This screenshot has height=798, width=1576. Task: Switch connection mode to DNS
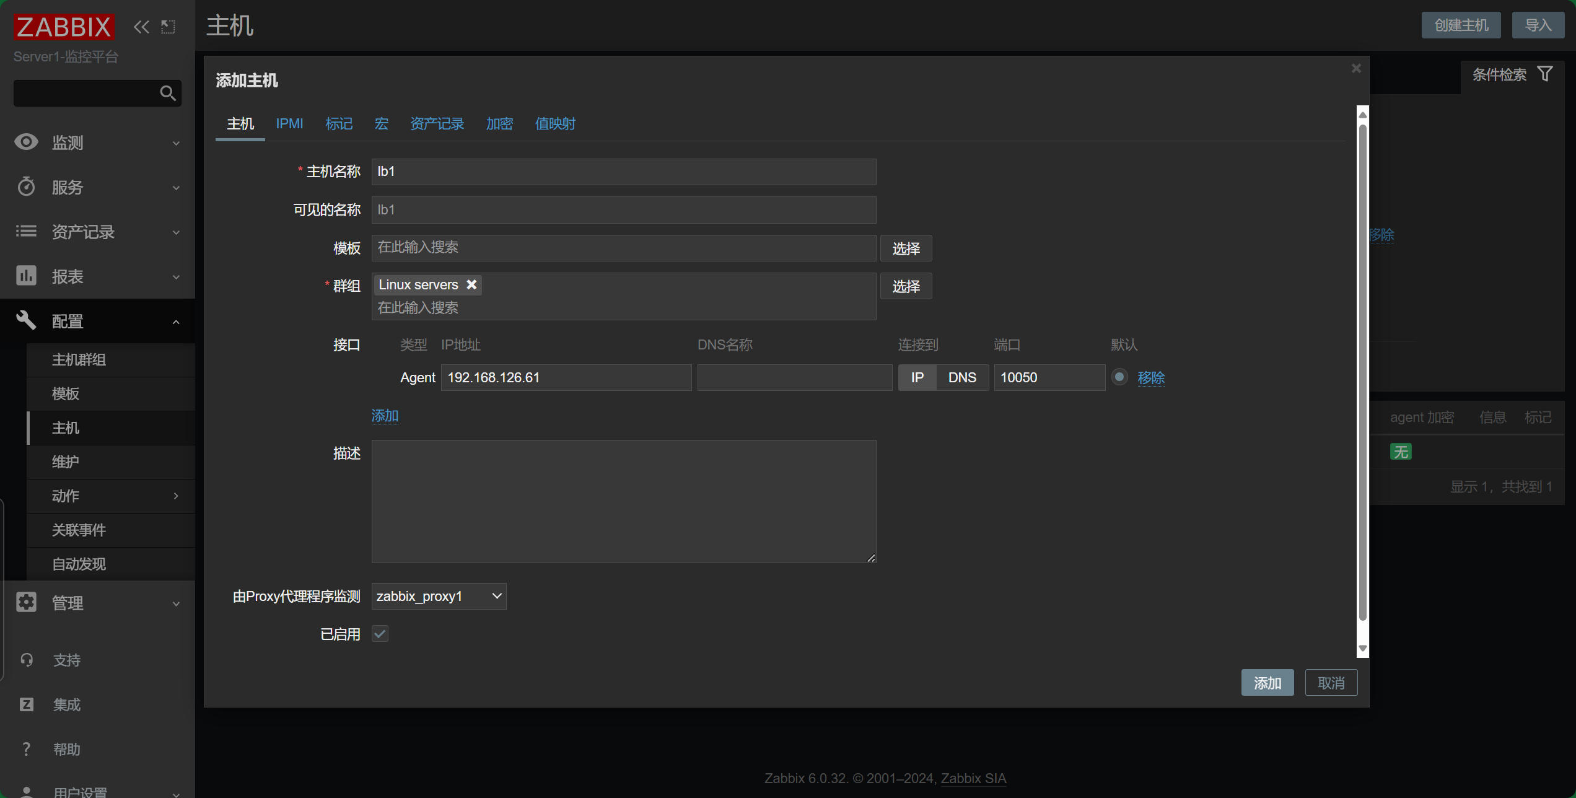coord(962,377)
